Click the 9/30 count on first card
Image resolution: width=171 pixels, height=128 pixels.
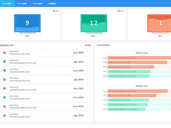coord(56,11)
